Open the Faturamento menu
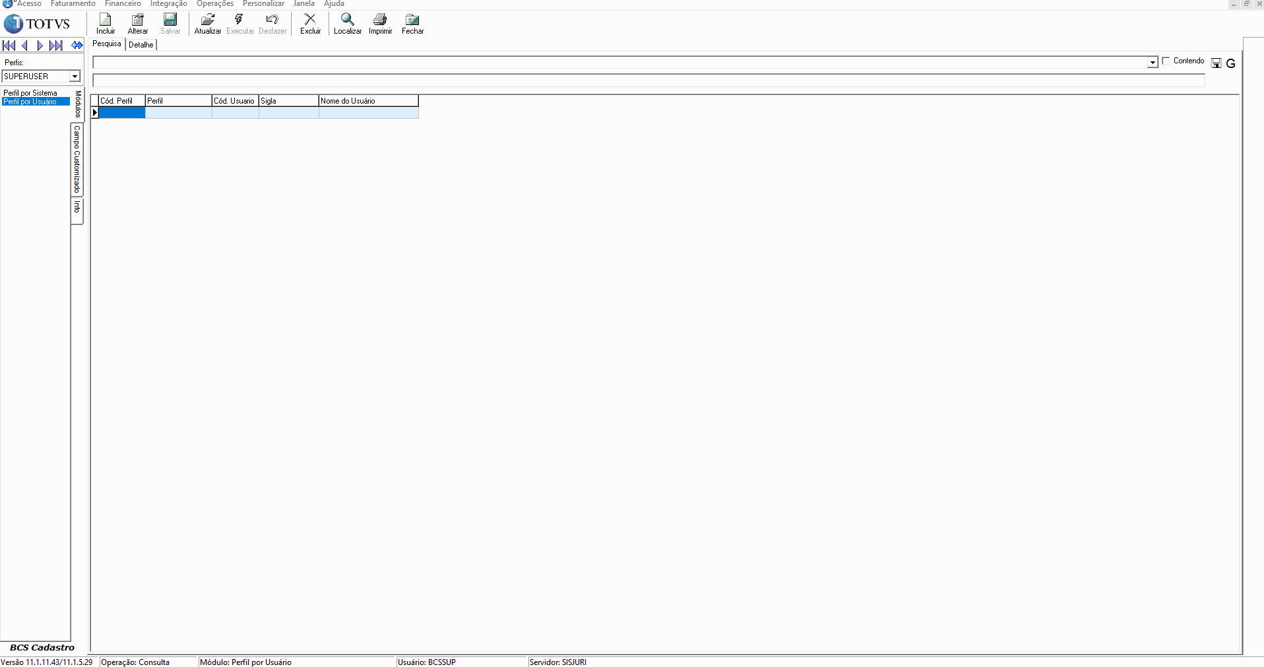The width and height of the screenshot is (1264, 667). coord(73,4)
